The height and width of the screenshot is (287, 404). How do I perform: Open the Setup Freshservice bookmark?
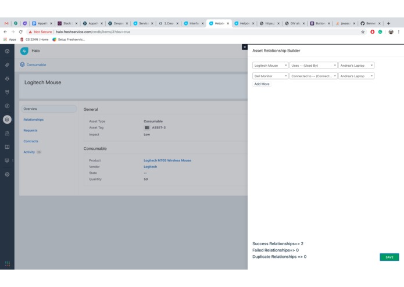pos(69,40)
